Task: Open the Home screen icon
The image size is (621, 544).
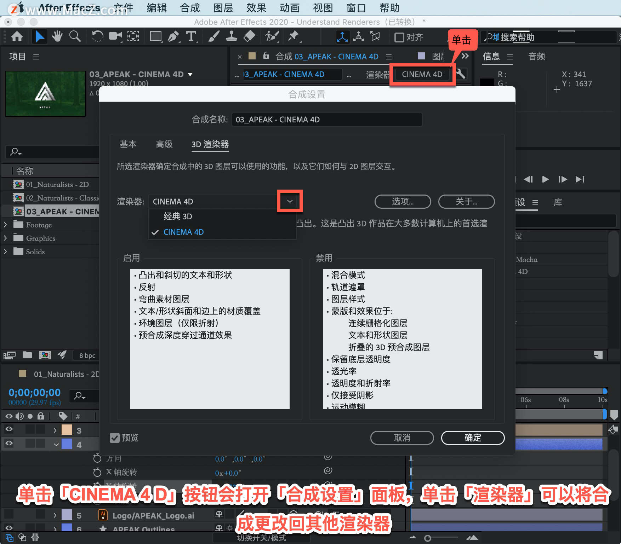Action: point(17,36)
